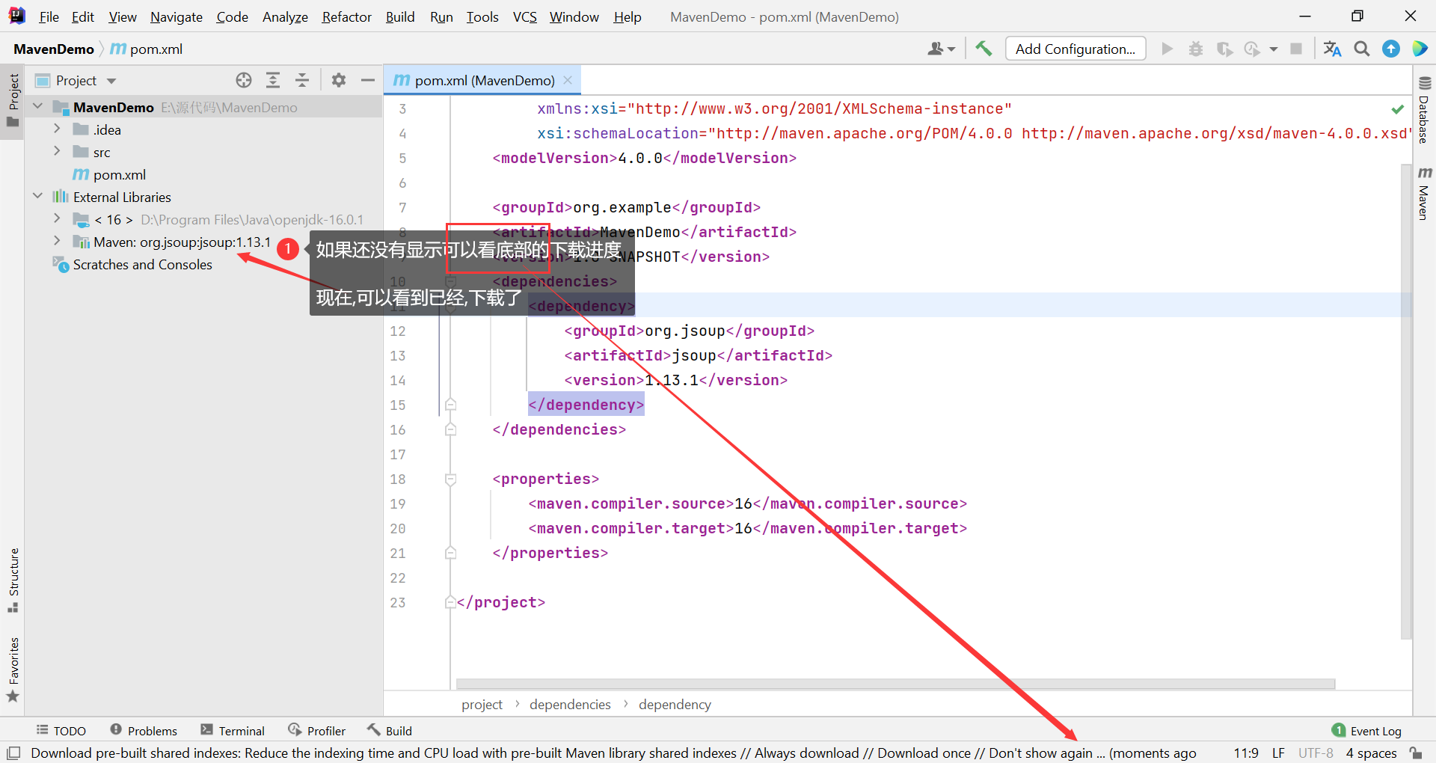Expand the .idea folder
The width and height of the screenshot is (1436, 763).
click(57, 129)
